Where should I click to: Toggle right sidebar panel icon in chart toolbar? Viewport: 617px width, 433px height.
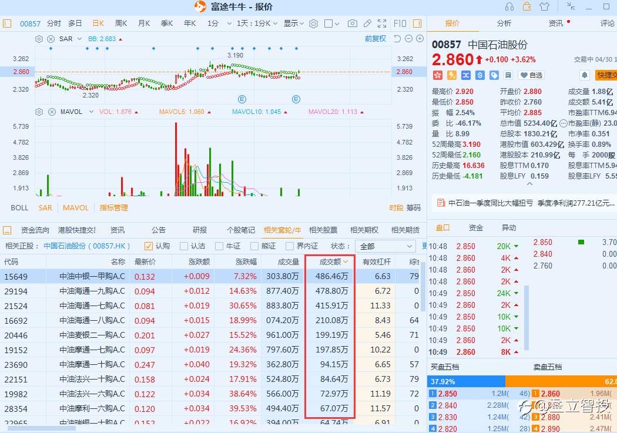(417, 24)
